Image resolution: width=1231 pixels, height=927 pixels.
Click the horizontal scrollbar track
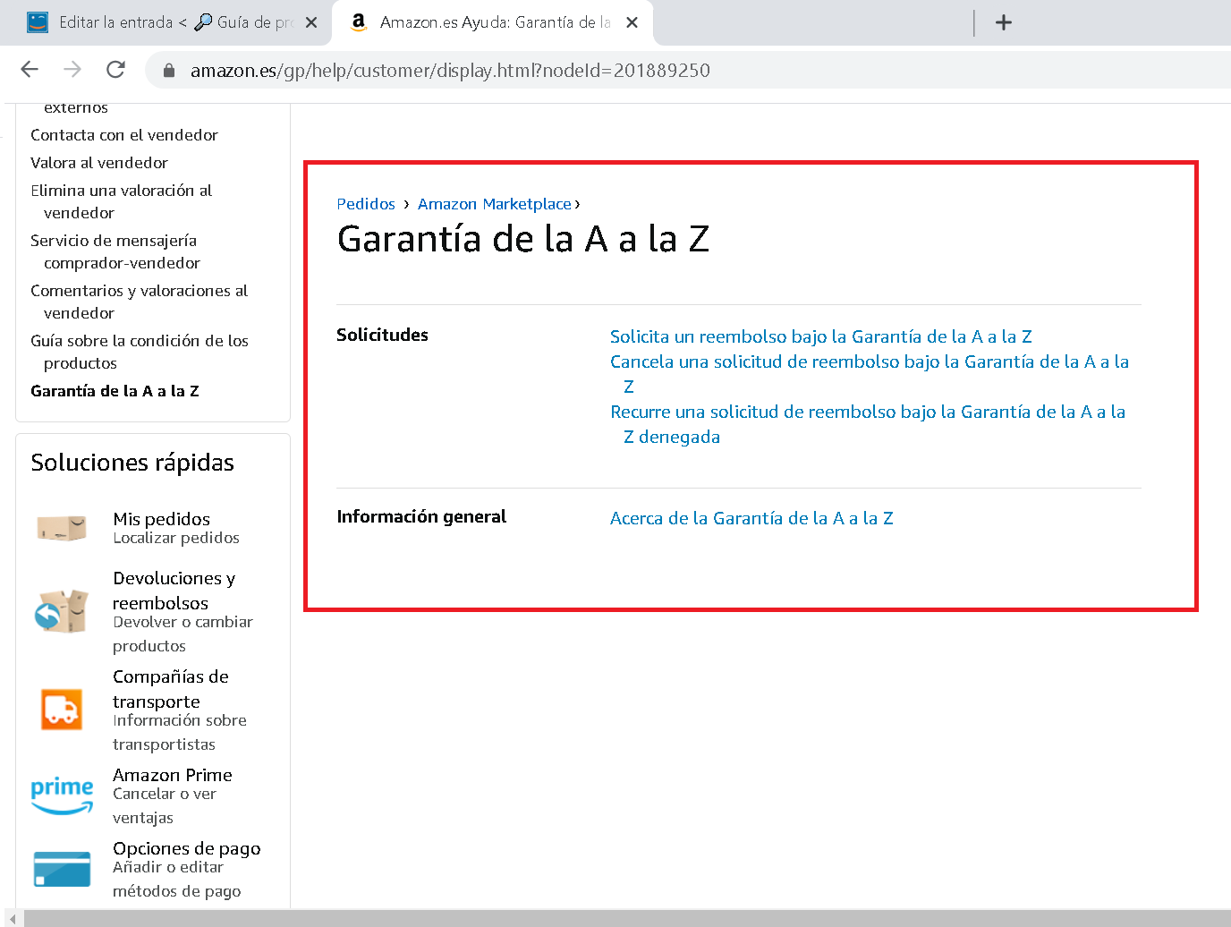(626, 919)
